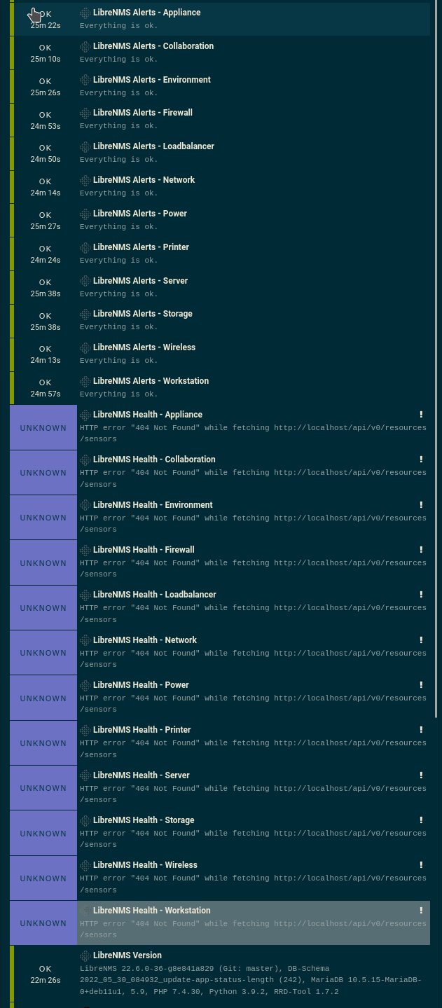Click unhandled exclamation mark on Health - Collaboration row
Screen dimensions: 442x1008
421,460
